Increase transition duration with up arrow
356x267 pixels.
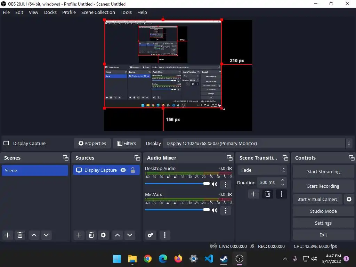(x=283, y=180)
